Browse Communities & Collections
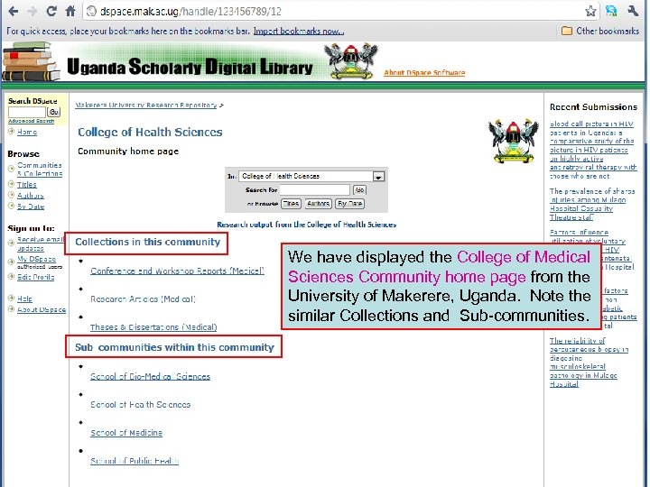The width and height of the screenshot is (650, 487). (40, 170)
